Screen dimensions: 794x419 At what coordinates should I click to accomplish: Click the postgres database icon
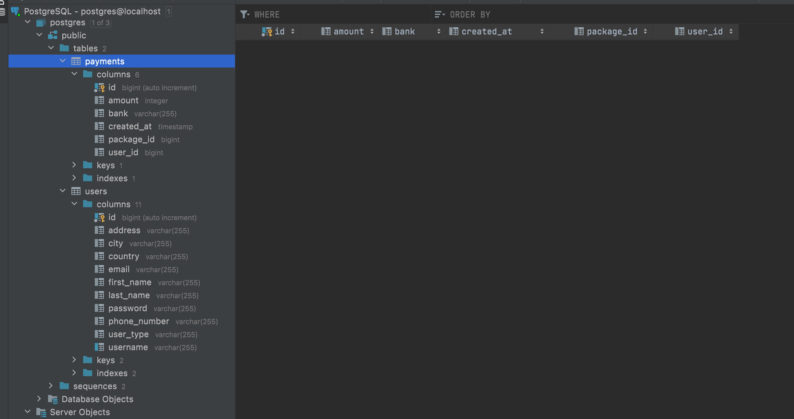pyautogui.click(x=41, y=22)
